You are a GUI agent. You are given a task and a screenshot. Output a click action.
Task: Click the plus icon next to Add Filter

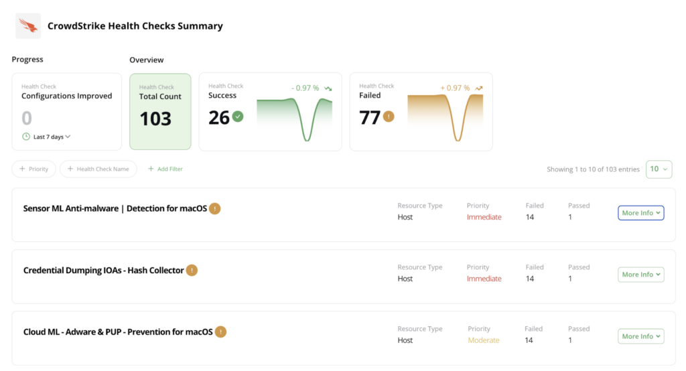pos(151,169)
